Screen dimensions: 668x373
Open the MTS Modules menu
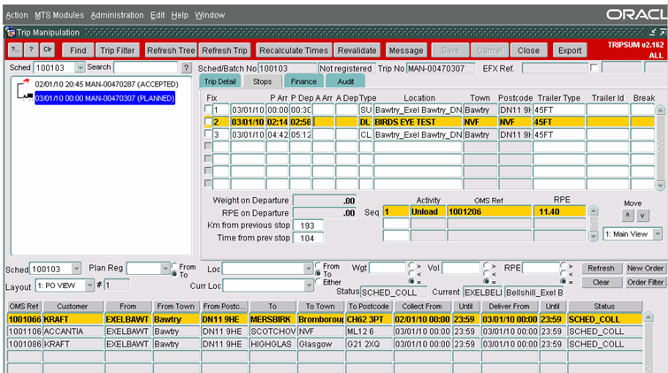click(x=59, y=15)
